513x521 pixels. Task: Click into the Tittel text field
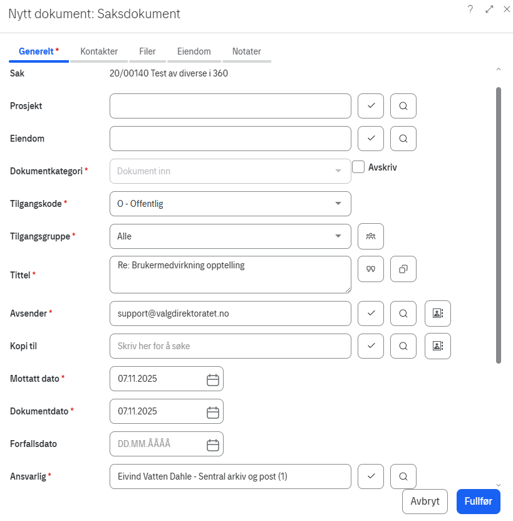(x=230, y=274)
